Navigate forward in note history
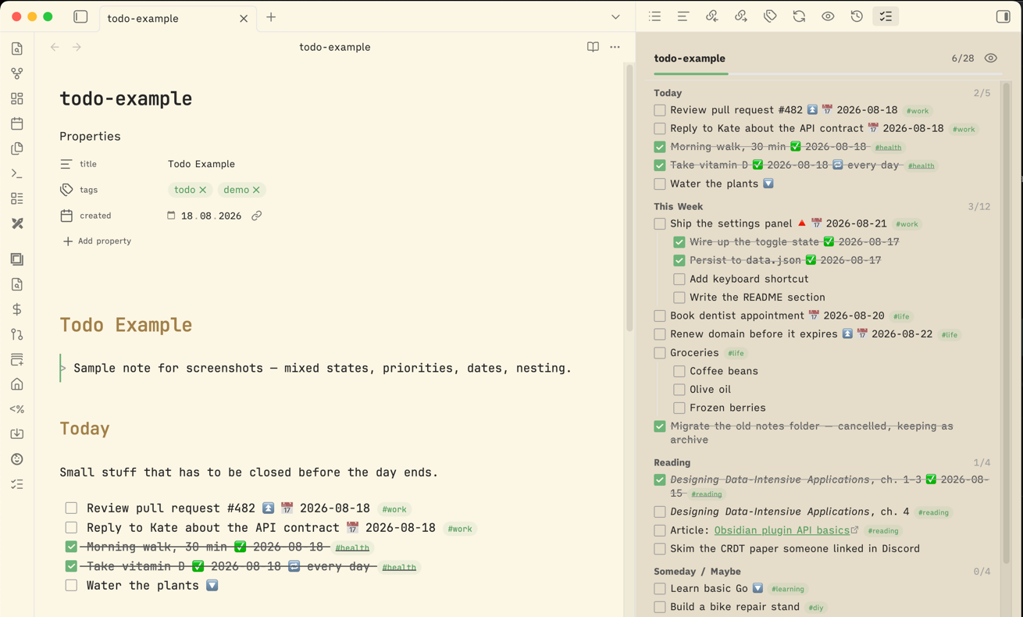Image resolution: width=1023 pixels, height=617 pixels. [x=77, y=47]
